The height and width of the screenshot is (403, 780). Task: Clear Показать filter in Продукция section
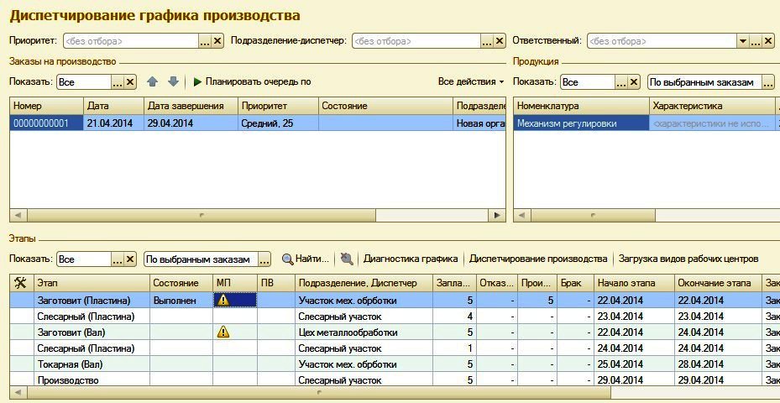tap(634, 82)
